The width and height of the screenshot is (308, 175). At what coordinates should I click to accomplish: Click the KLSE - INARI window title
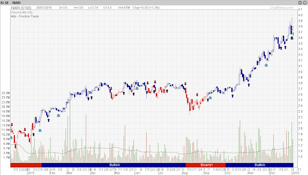point(11,2)
